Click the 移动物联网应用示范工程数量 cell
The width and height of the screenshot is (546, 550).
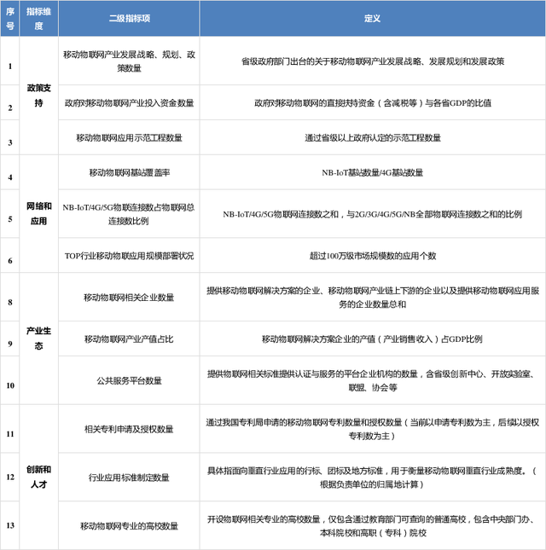pos(129,136)
